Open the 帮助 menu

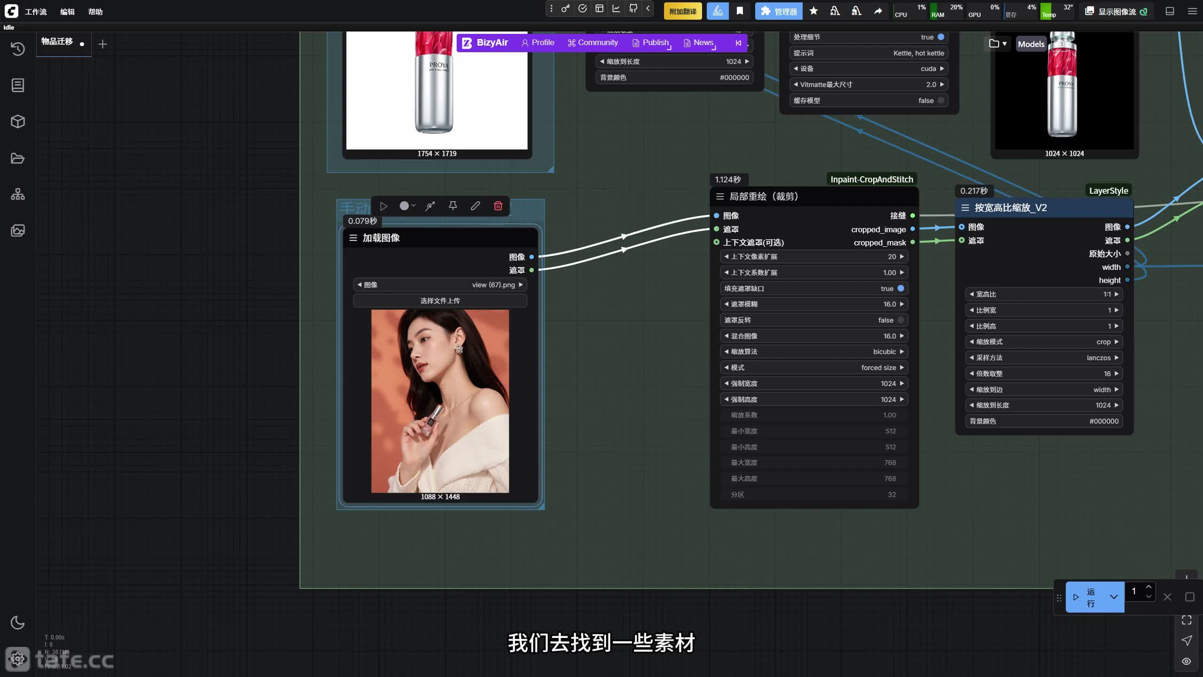(x=95, y=12)
